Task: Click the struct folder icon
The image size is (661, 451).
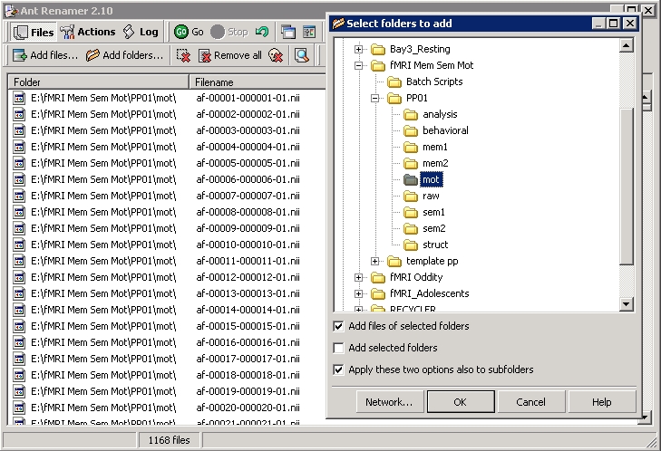Action: 411,245
